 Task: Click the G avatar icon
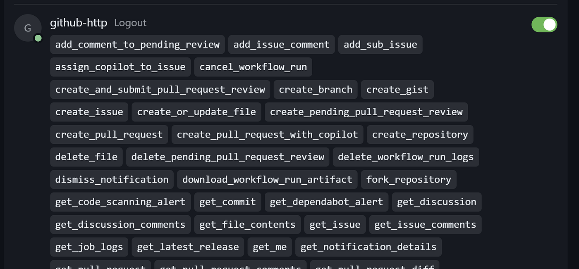coord(28,28)
